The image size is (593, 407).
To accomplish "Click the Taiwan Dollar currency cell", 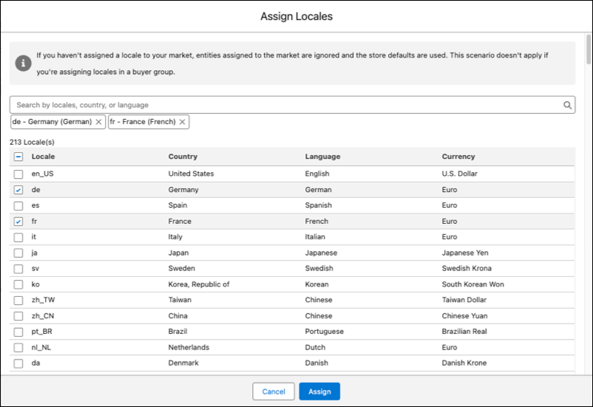I will point(464,300).
